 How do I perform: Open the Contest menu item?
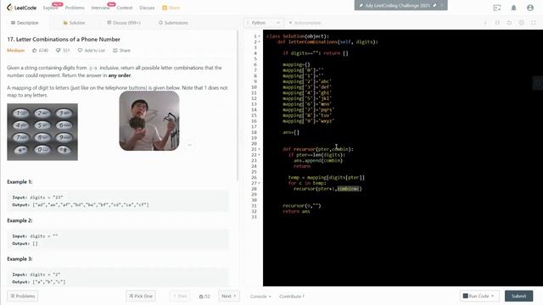pyautogui.click(x=125, y=8)
